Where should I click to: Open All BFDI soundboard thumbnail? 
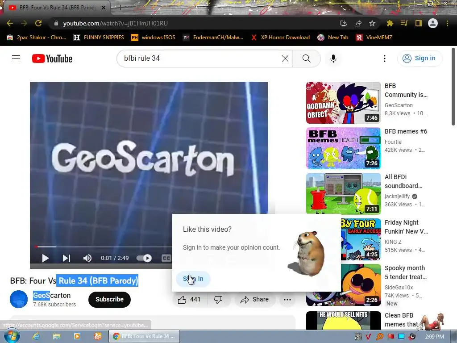[343, 194]
